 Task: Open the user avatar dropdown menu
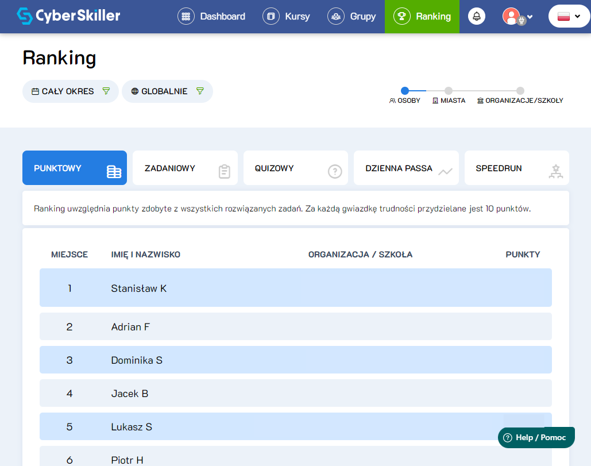coord(517,16)
